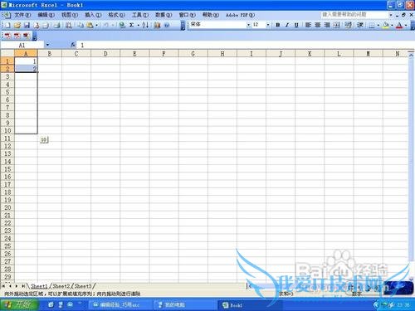This screenshot has width=415, height=311.
Task: Select row 15 header
Action: click(x=7, y=169)
